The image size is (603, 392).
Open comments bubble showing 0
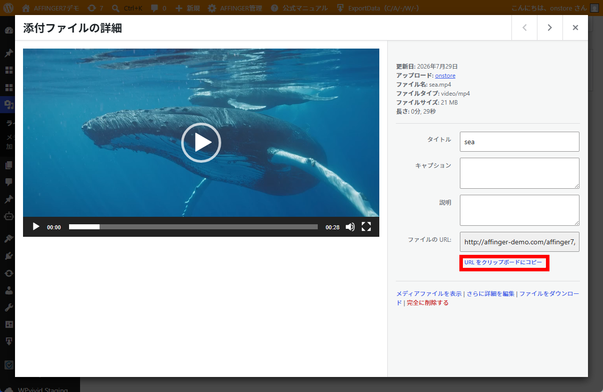[x=159, y=8]
